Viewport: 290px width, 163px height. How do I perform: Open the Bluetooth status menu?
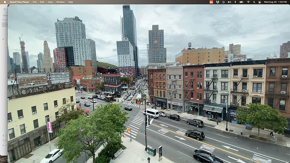click(x=235, y=2)
